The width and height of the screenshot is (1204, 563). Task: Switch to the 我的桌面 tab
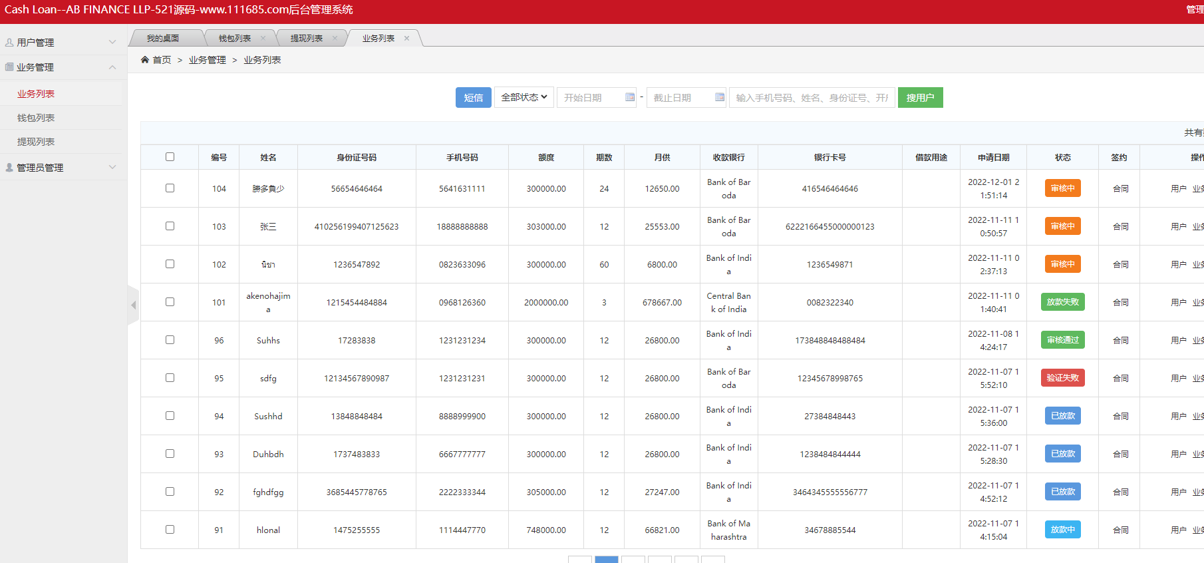coord(163,39)
